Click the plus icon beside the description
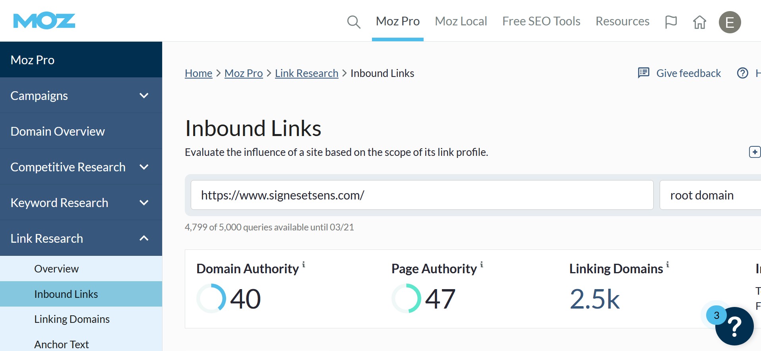The height and width of the screenshot is (351, 761). [755, 152]
